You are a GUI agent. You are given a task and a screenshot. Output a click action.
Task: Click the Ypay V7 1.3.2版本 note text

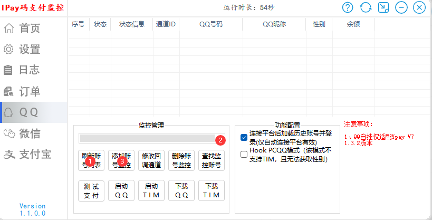click(x=379, y=140)
